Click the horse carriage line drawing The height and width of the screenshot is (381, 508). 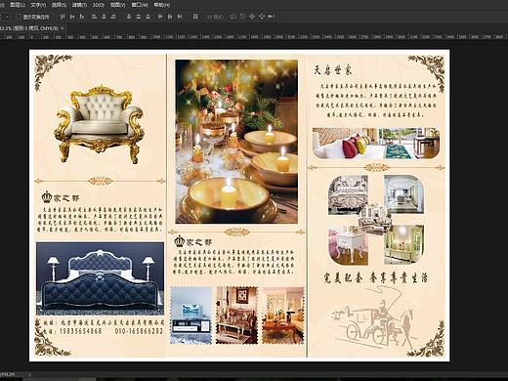tap(373, 317)
